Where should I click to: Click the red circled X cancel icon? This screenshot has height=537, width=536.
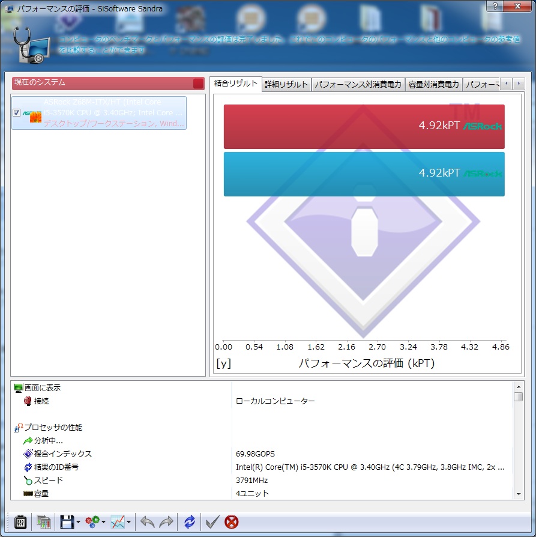tap(232, 522)
